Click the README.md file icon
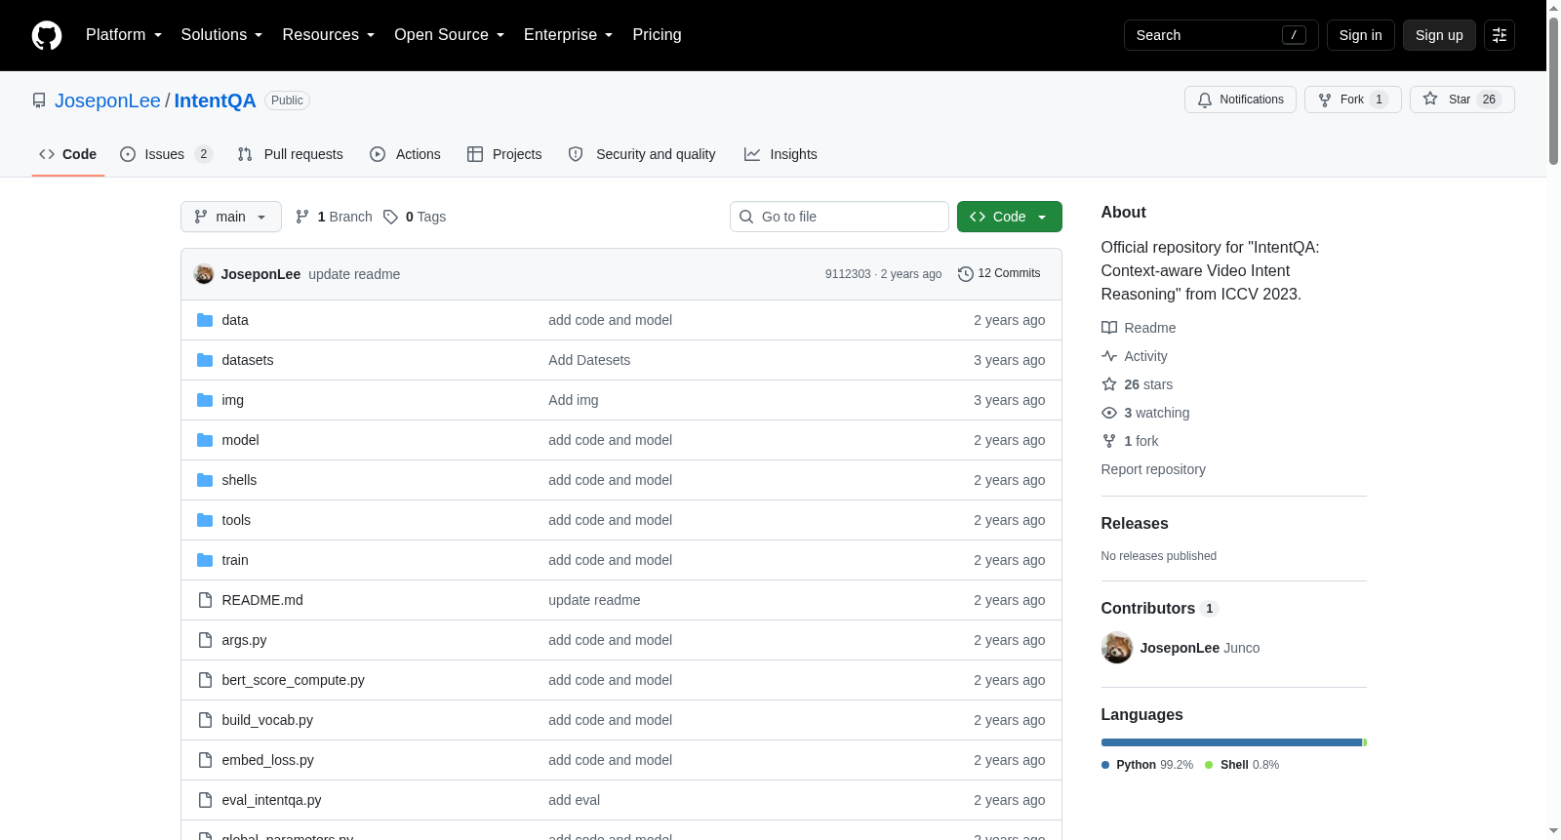The image size is (1561, 840). coord(205,600)
